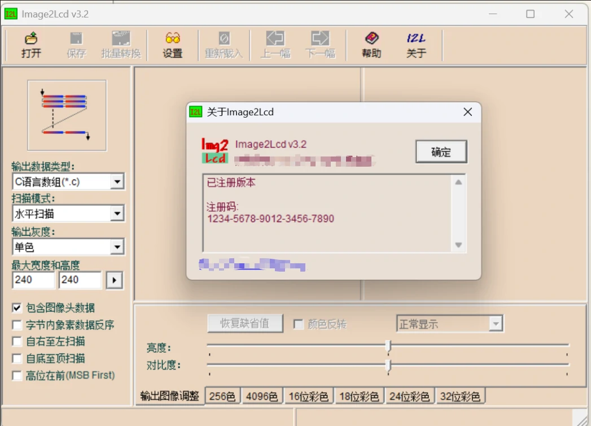
Task: Click the 确定 button in About dialog
Action: [x=441, y=152]
